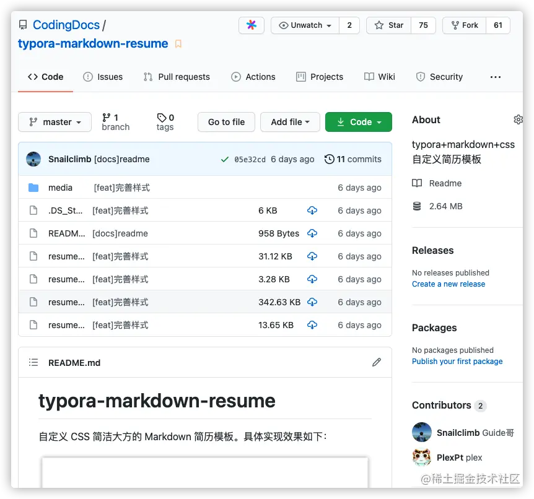Click the media folder icon

pyautogui.click(x=33, y=188)
